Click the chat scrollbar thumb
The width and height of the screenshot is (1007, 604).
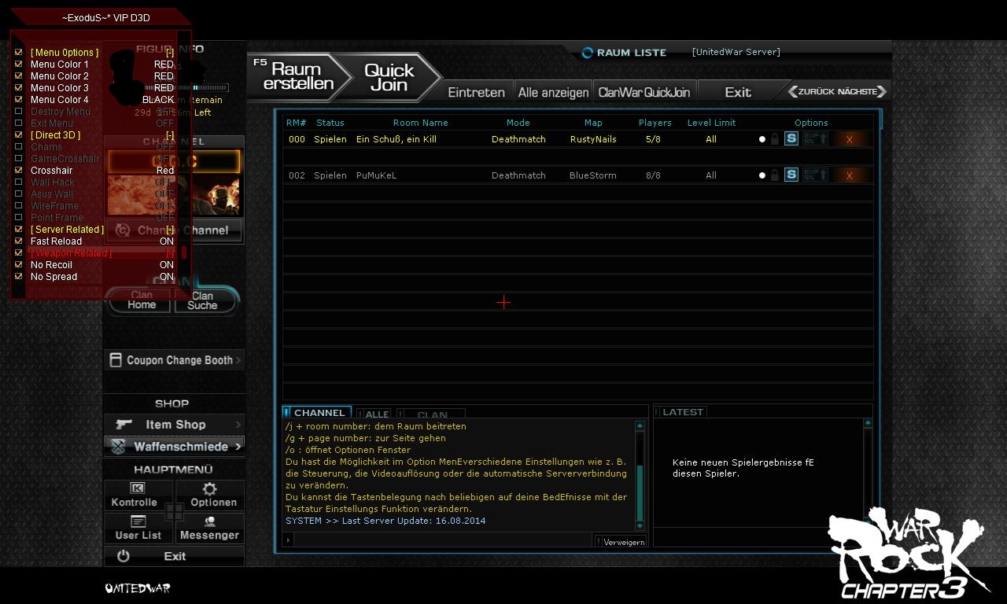640,494
